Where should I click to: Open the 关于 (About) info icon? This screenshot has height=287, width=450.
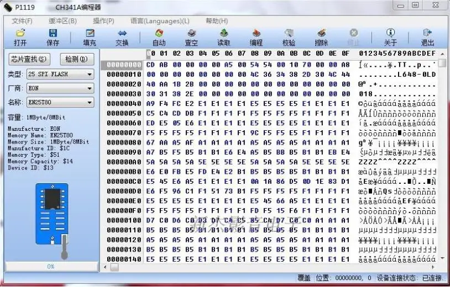[x=390, y=33]
